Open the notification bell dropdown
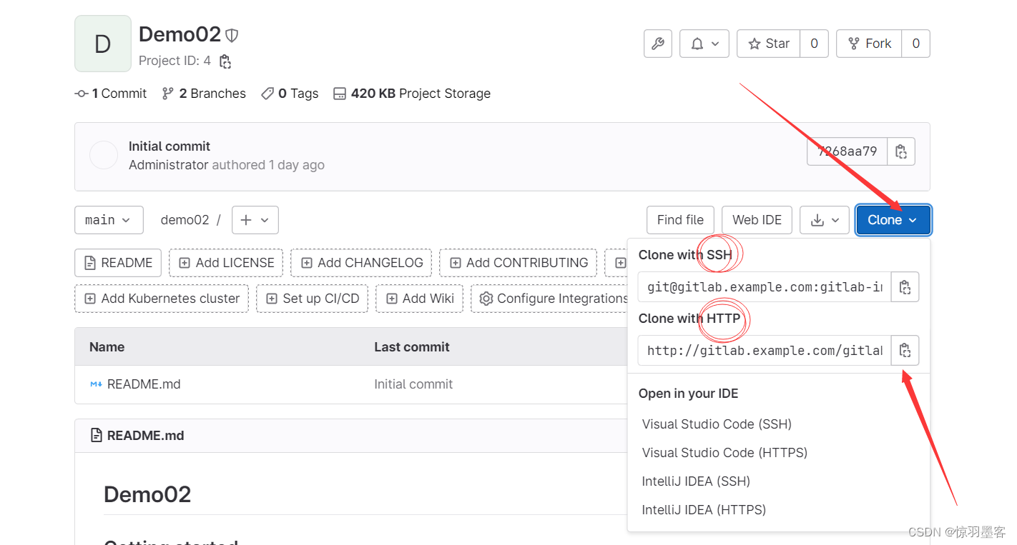The width and height of the screenshot is (1017, 545). [x=704, y=44]
